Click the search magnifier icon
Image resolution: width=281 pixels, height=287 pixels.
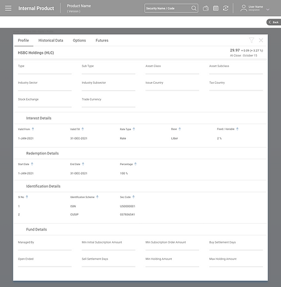(x=194, y=8)
